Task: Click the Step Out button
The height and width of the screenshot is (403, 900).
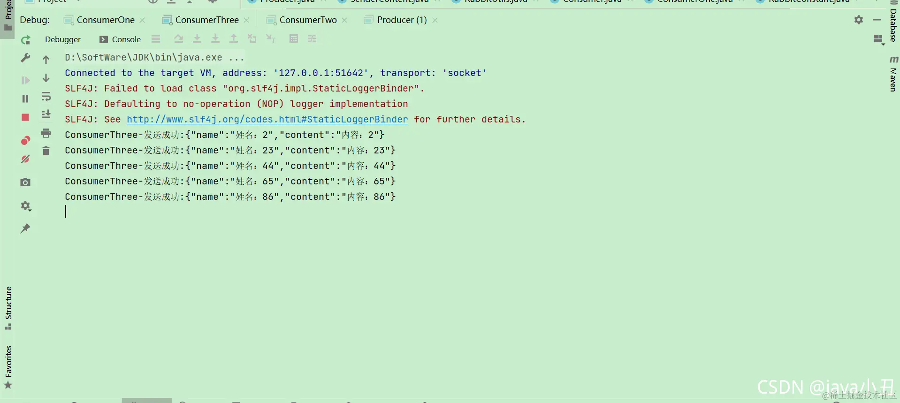Action: tap(233, 39)
